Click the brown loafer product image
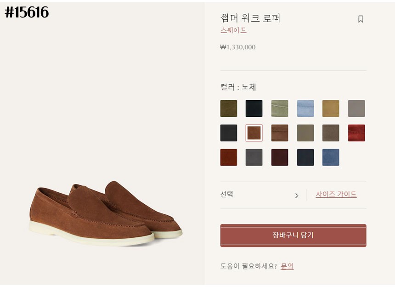This screenshot has height=287, width=395. (106, 211)
